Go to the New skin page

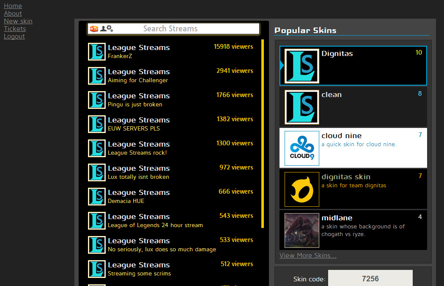click(18, 21)
